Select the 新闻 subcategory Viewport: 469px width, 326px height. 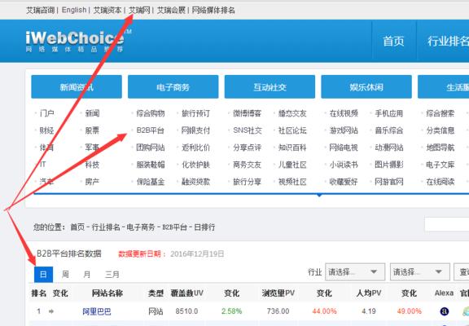point(93,113)
